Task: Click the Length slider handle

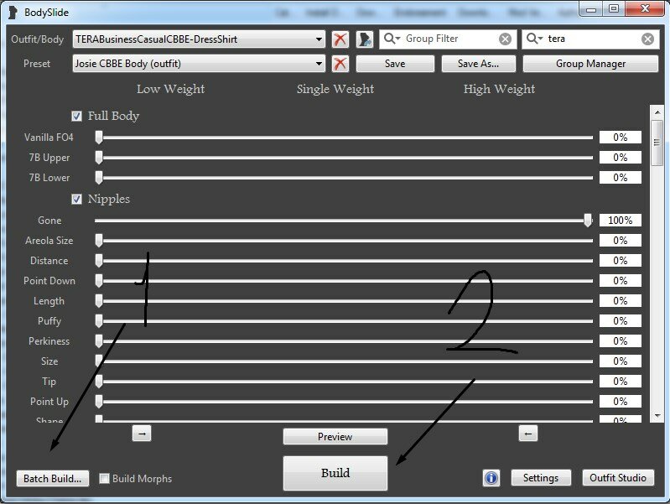Action: (99, 300)
